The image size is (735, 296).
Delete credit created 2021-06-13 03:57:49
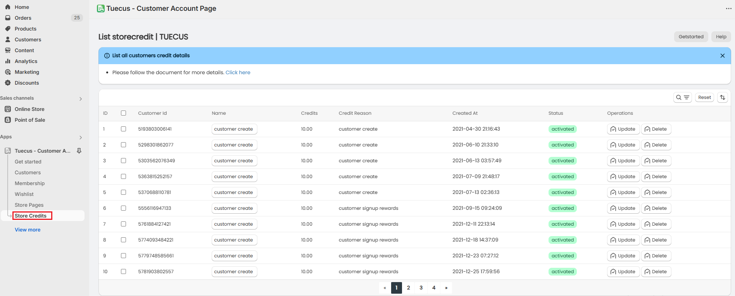(656, 161)
